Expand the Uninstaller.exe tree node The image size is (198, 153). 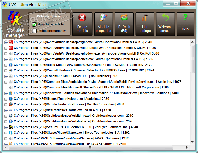click(x=6, y=93)
